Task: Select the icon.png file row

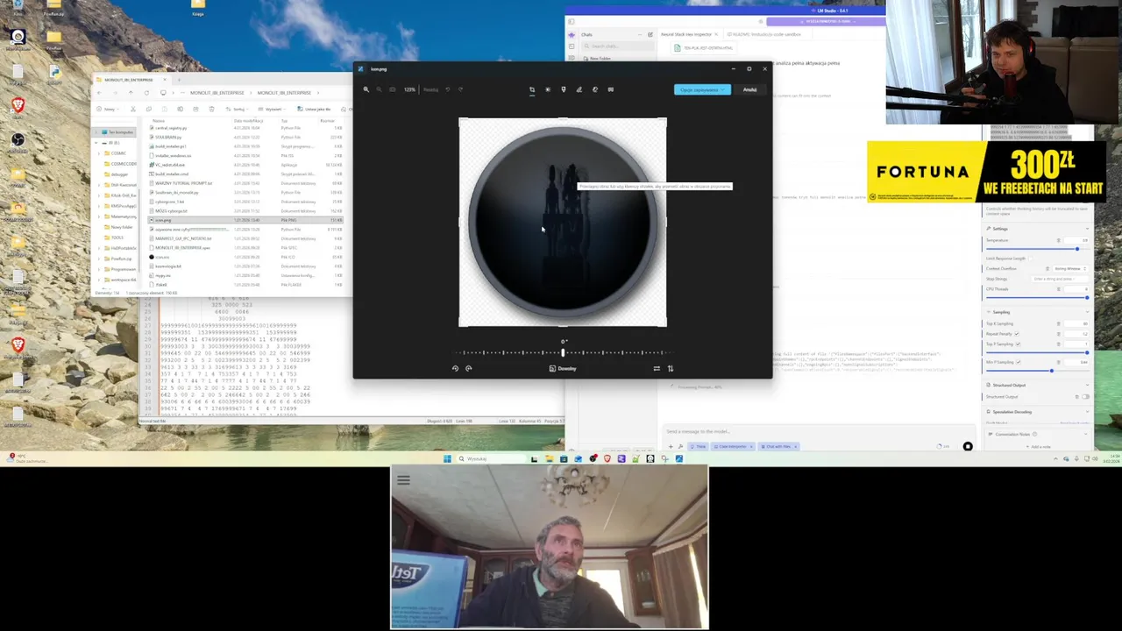Action: (x=245, y=220)
